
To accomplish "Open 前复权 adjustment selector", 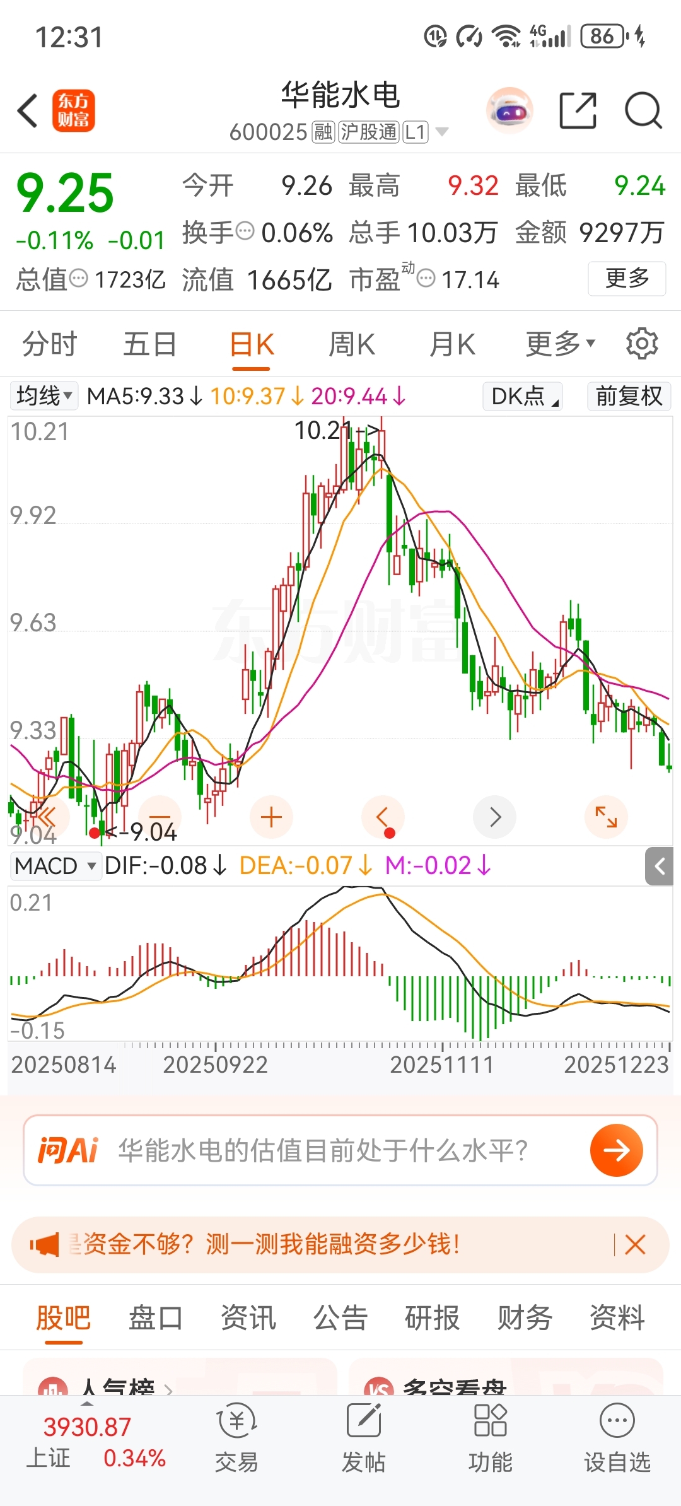I will point(629,396).
